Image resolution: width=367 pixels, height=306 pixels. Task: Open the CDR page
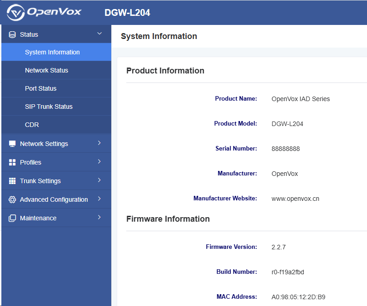coord(56,125)
